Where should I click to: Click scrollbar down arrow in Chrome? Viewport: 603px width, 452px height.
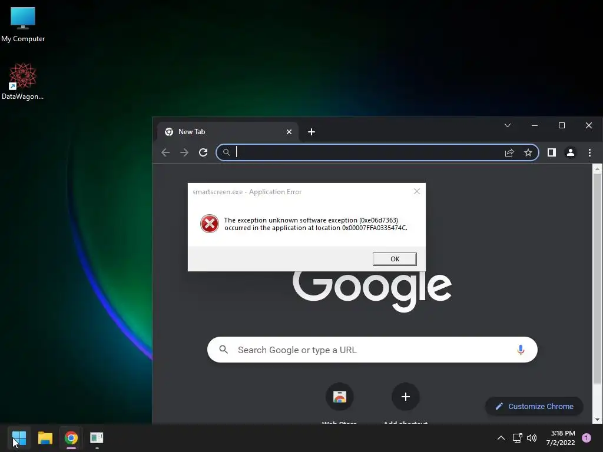597,420
